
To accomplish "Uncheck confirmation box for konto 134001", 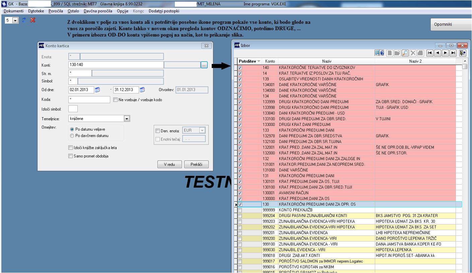I will coord(240,85).
